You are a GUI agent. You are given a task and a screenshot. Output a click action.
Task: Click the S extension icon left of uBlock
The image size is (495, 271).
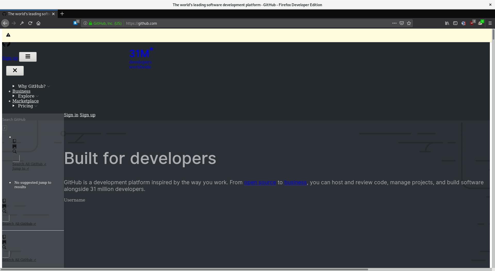pos(464,23)
